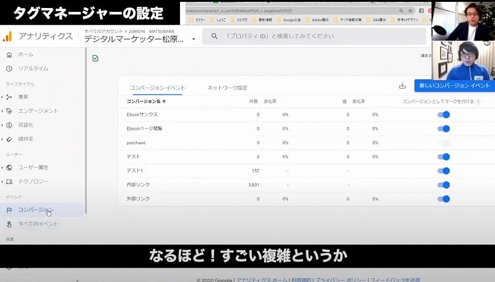
Task: Click フィードバックを送信 footer link
Action: pyautogui.click(x=395, y=280)
